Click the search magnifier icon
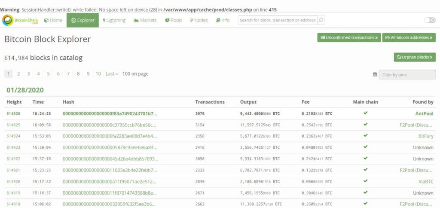Image resolution: width=440 pixels, height=208 pixels. 321,20
